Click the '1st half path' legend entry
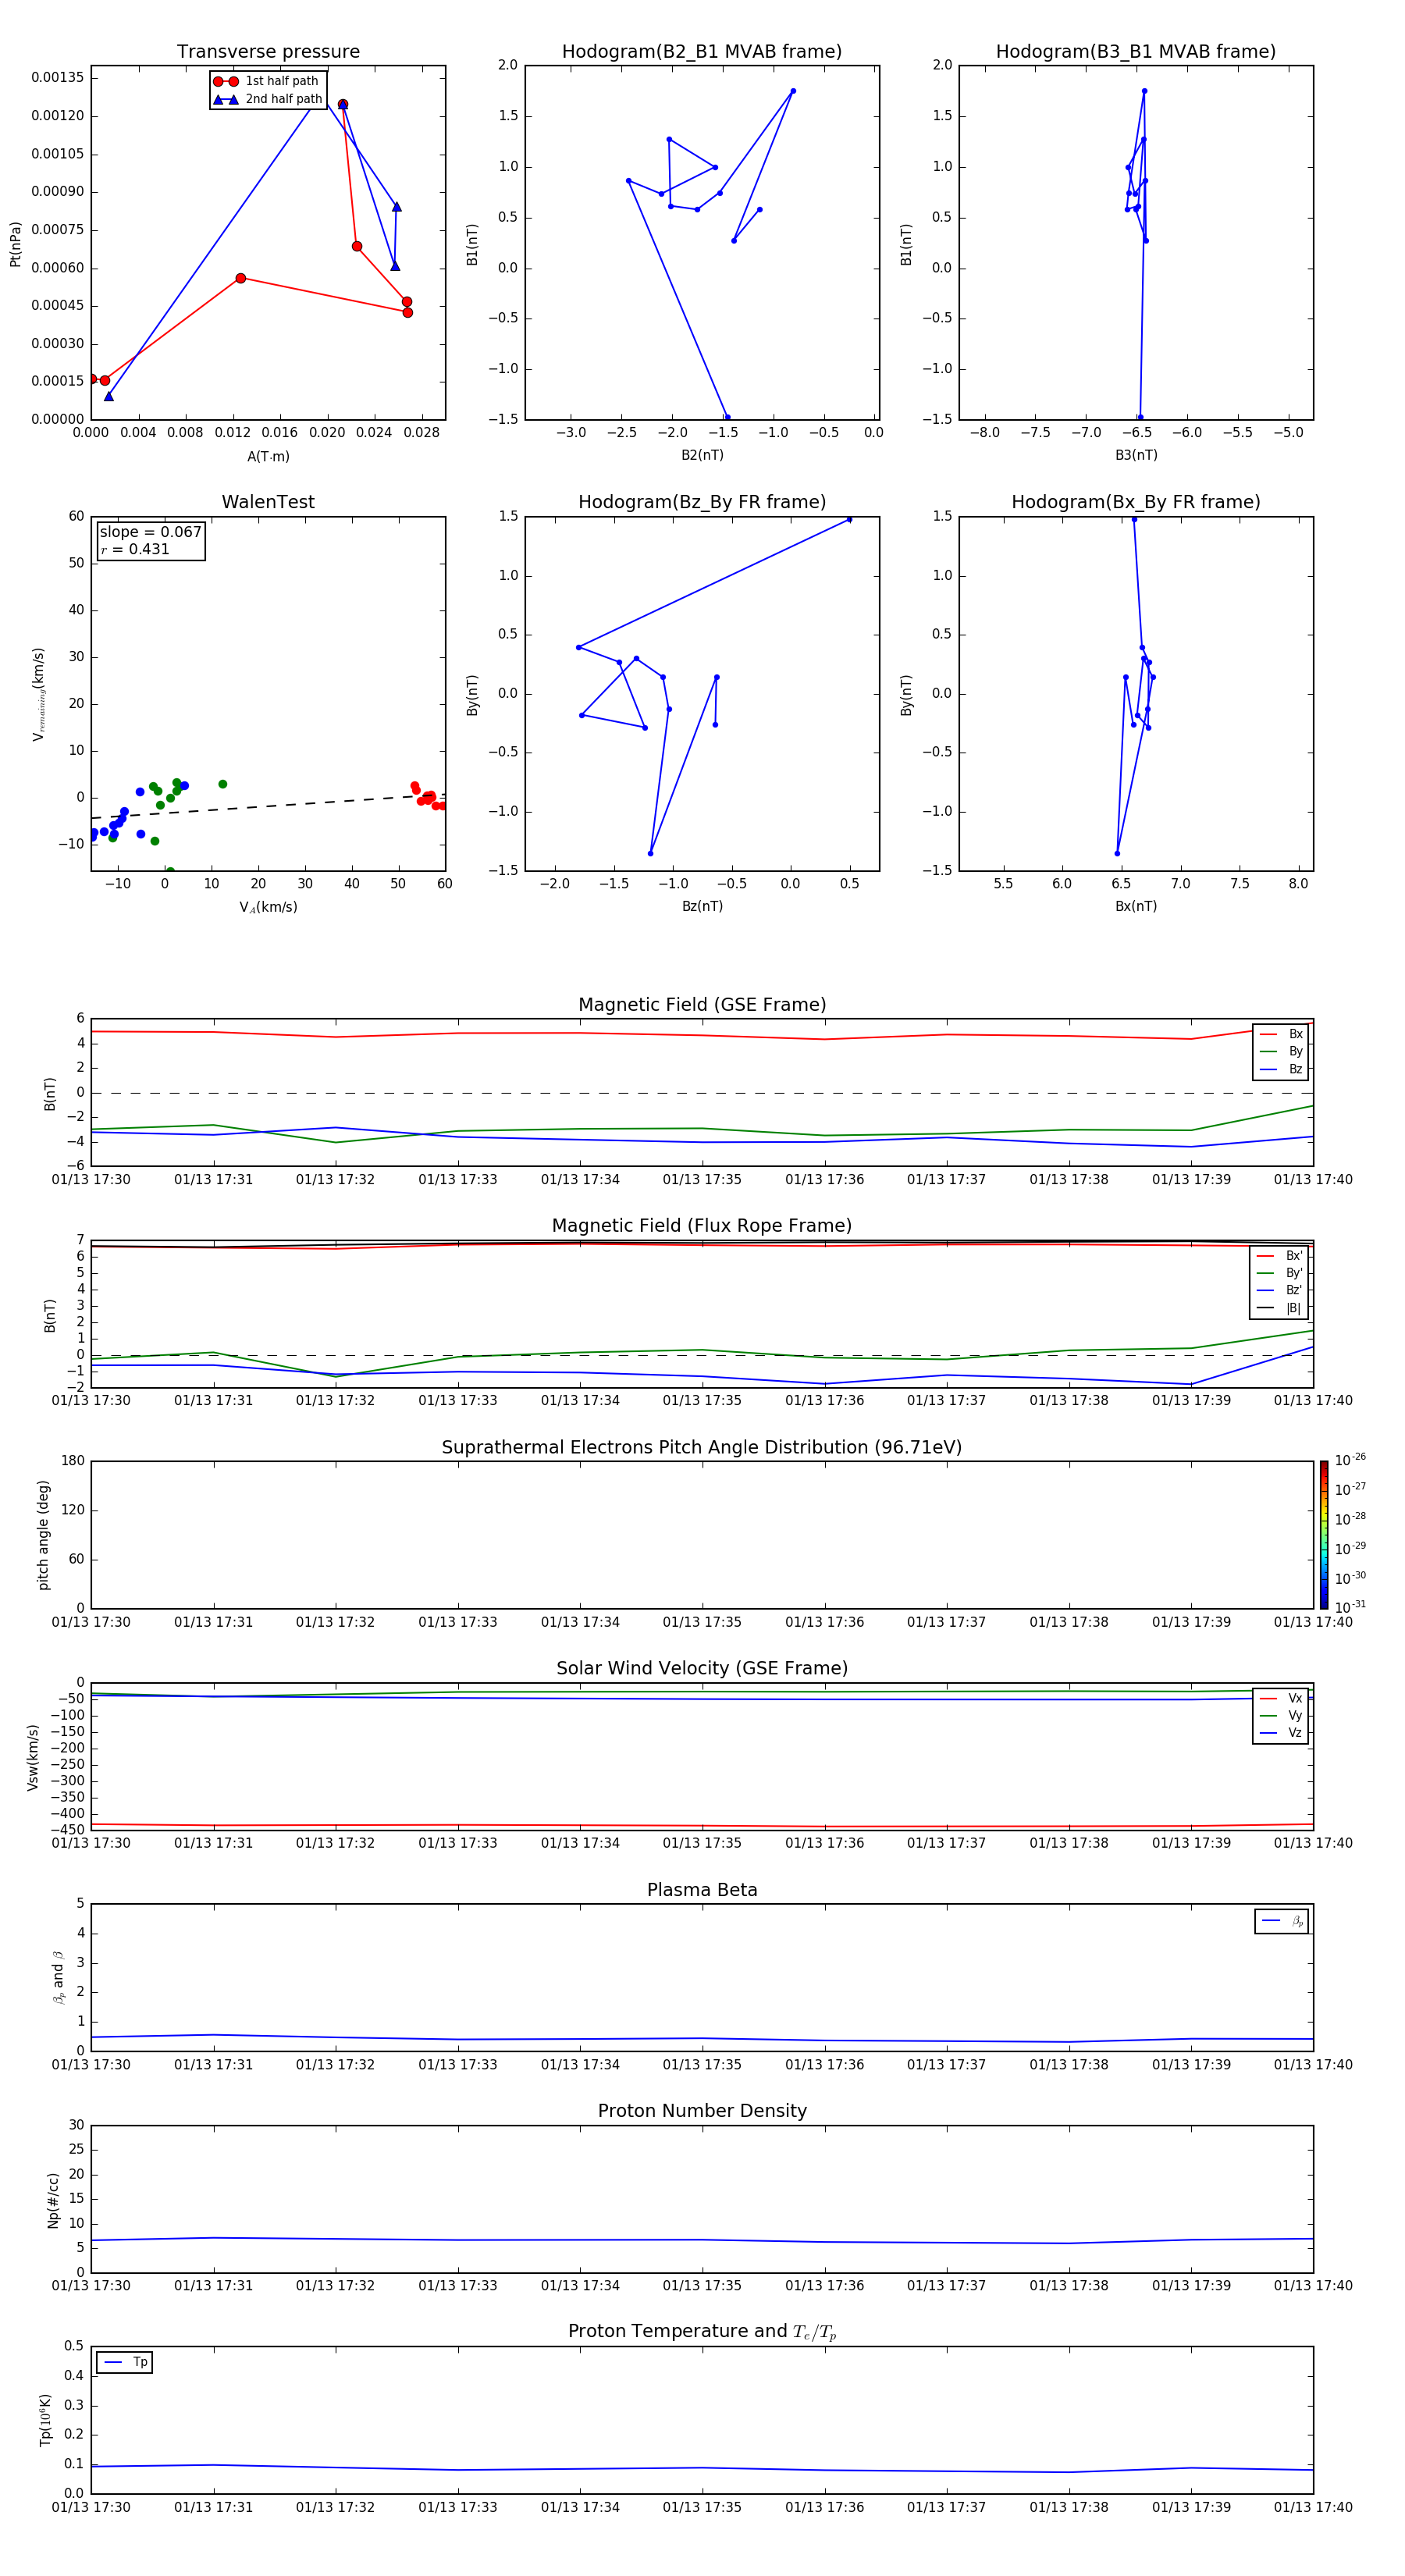The image size is (1405, 2576). click(x=267, y=81)
